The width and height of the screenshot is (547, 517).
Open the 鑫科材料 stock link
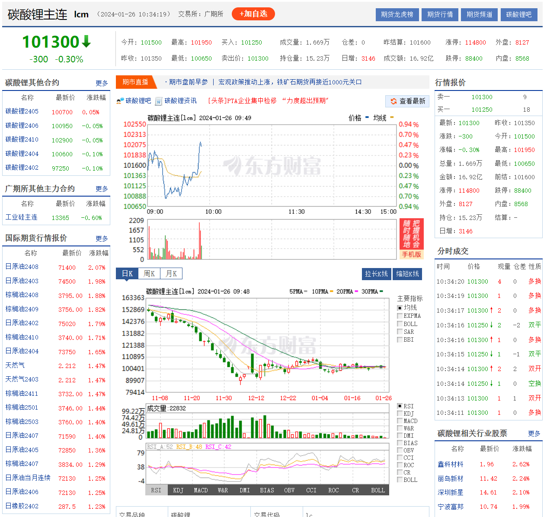(451, 464)
